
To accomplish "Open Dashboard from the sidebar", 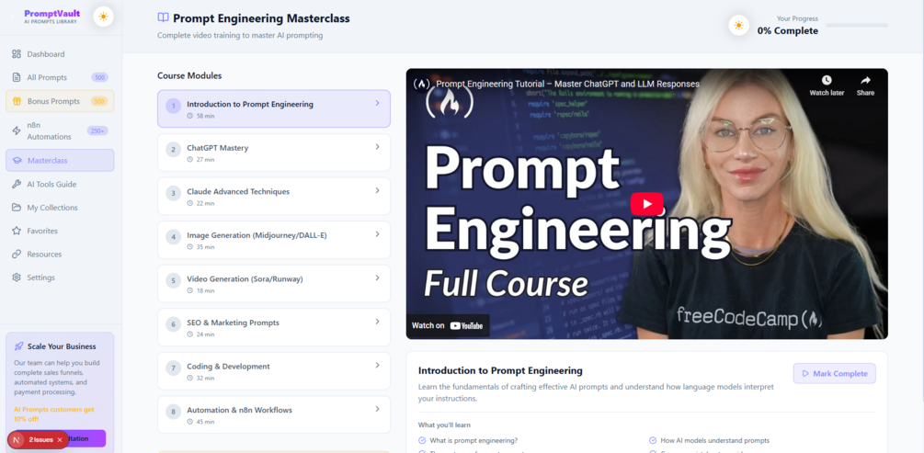I will point(60,54).
